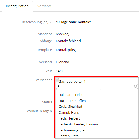Image resolution: width=139 pixels, height=139 pixels.
Task: Click the Kontaktpflege template value
Action: [67, 50]
